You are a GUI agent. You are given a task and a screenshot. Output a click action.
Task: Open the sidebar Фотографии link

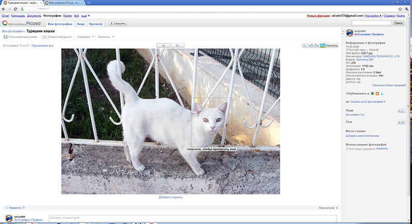362,35
